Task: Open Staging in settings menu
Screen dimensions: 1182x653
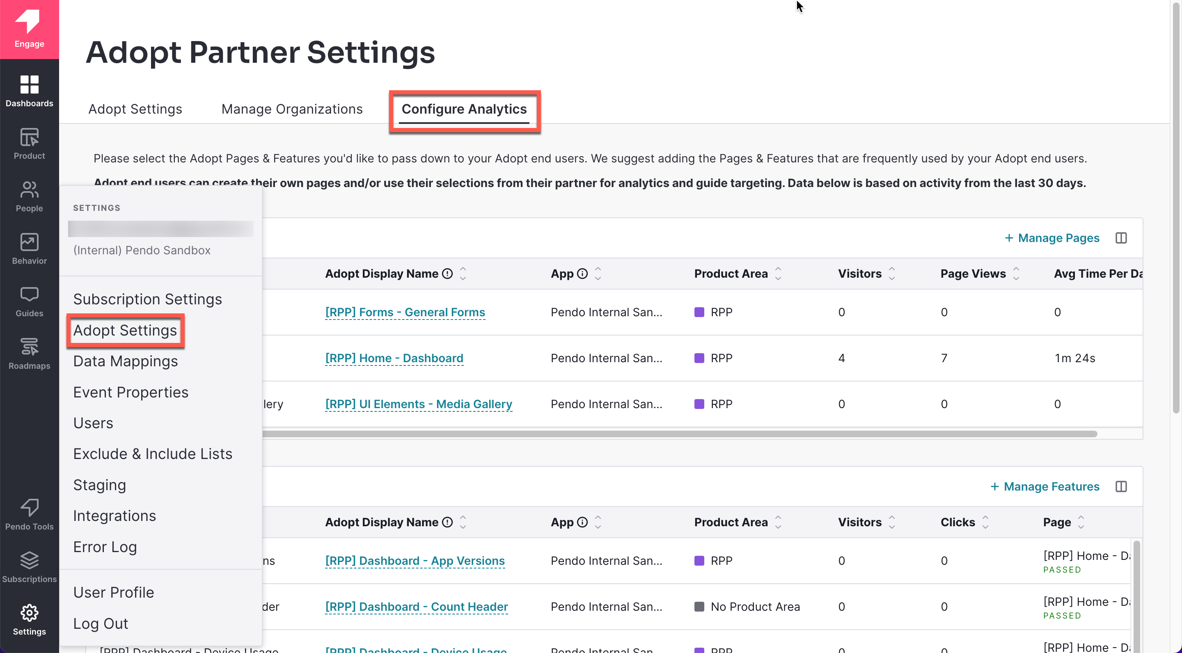Action: coord(100,485)
